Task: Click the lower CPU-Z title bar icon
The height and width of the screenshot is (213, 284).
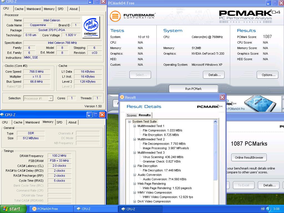Action: point(2,115)
